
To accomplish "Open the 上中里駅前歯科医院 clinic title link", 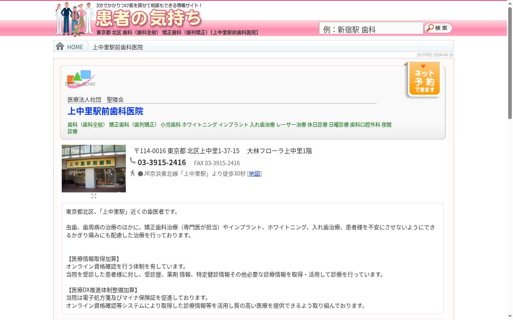I will (x=105, y=111).
